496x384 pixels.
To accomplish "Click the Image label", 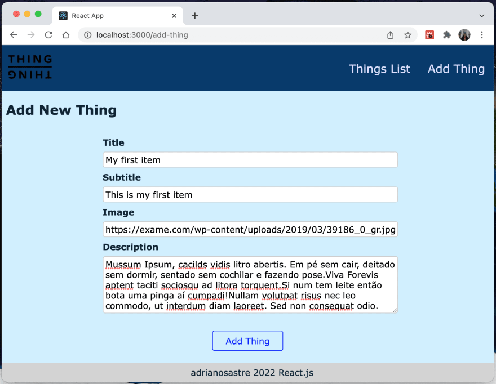I will click(118, 212).
